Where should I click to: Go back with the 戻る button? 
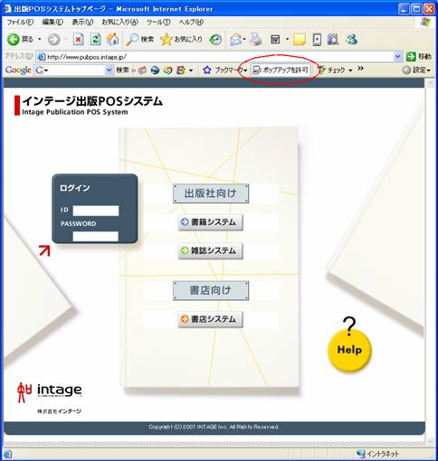tap(20, 40)
